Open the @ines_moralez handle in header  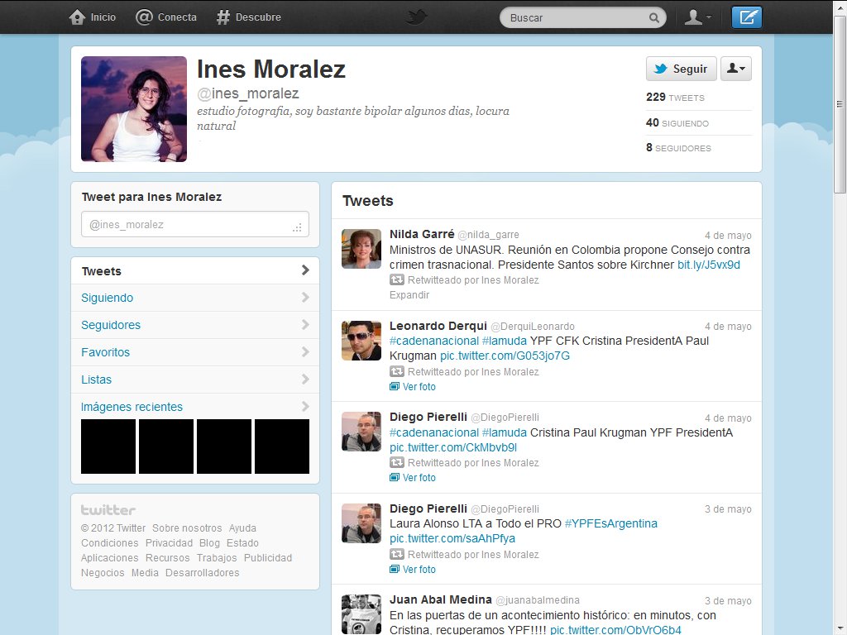coord(248,93)
